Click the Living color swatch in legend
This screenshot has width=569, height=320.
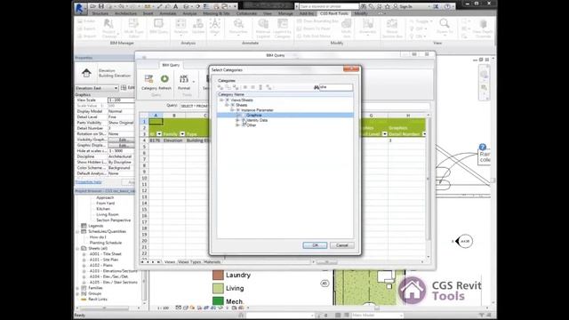point(218,288)
